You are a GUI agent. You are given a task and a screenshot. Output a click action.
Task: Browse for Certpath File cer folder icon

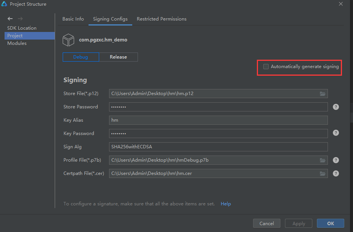(322, 173)
